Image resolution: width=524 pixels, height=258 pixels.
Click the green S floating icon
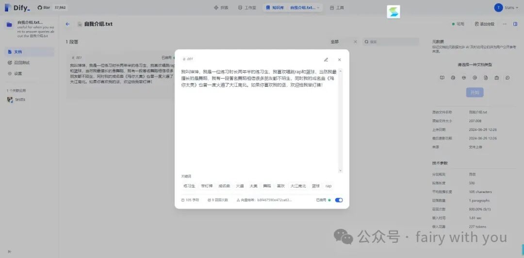point(393,12)
